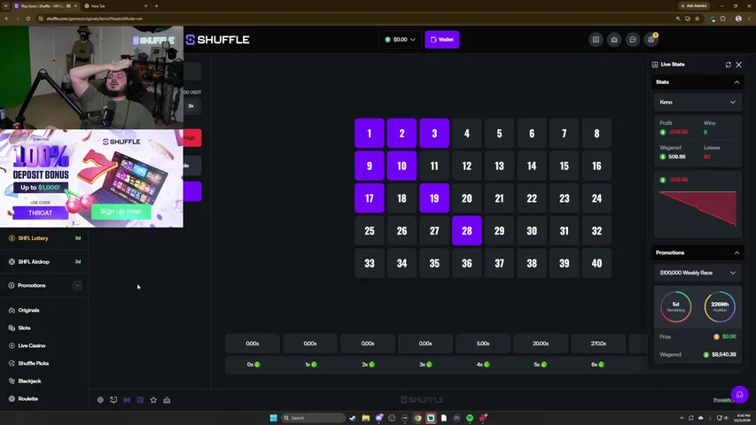756x425 pixels.
Task: Toggle theatre mode icon in game footer
Action: 127,400
